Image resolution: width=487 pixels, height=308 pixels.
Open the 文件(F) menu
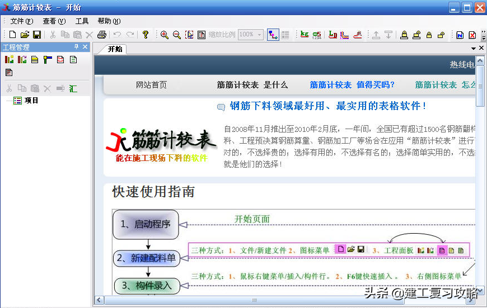coord(22,21)
